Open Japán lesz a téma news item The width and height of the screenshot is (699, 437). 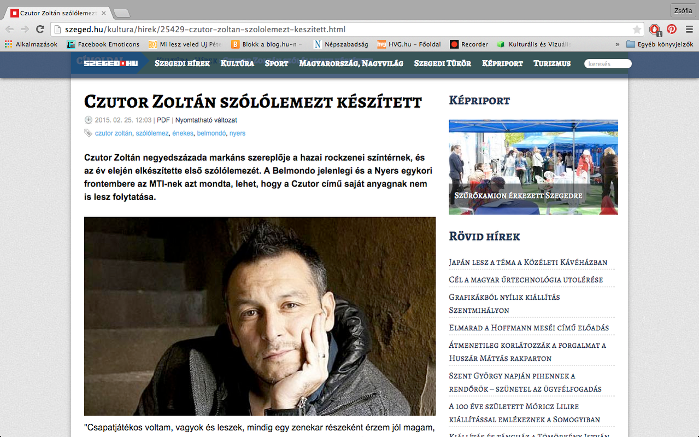tap(528, 263)
